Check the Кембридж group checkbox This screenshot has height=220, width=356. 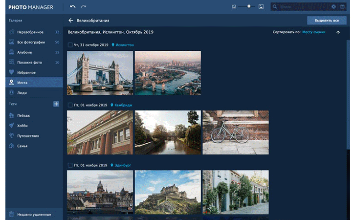click(70, 105)
